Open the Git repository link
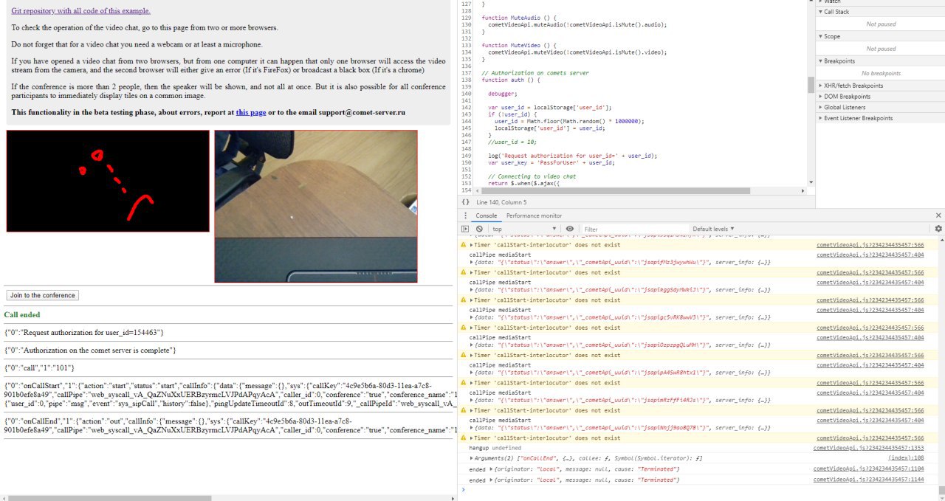The image size is (945, 501). (80, 11)
